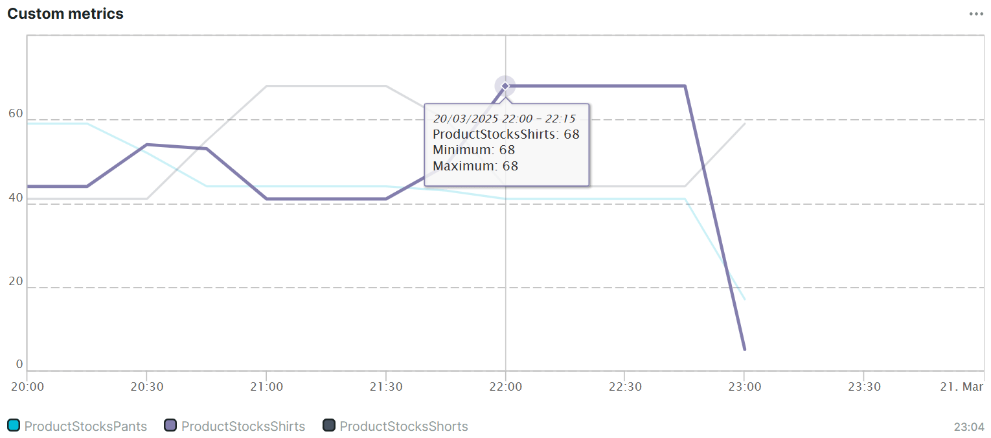Click the ProductStocksShirts purple legend swatch

pos(170,426)
